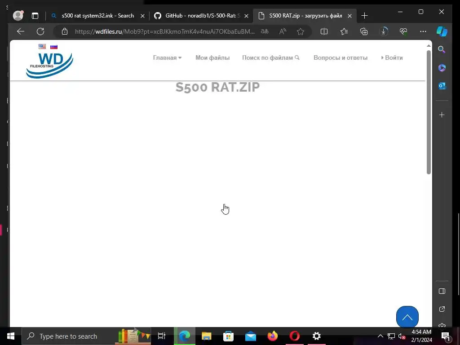Open the network status tray icon
This screenshot has width=460, height=345.
[x=391, y=336]
